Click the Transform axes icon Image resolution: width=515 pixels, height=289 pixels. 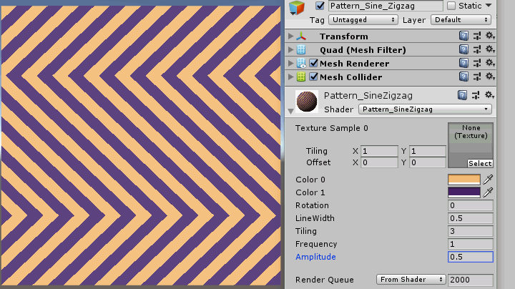[x=301, y=36]
